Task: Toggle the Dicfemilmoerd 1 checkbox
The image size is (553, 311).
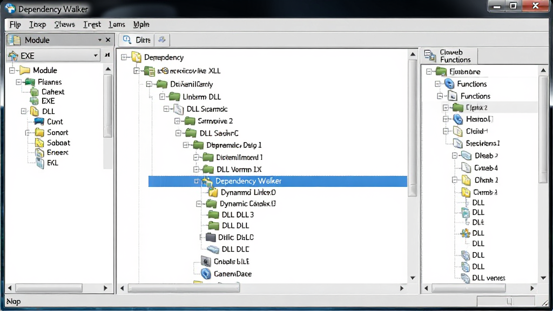Action: click(x=196, y=157)
